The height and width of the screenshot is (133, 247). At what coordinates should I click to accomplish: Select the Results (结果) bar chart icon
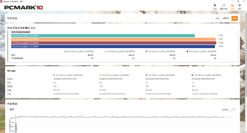(x=232, y=7)
